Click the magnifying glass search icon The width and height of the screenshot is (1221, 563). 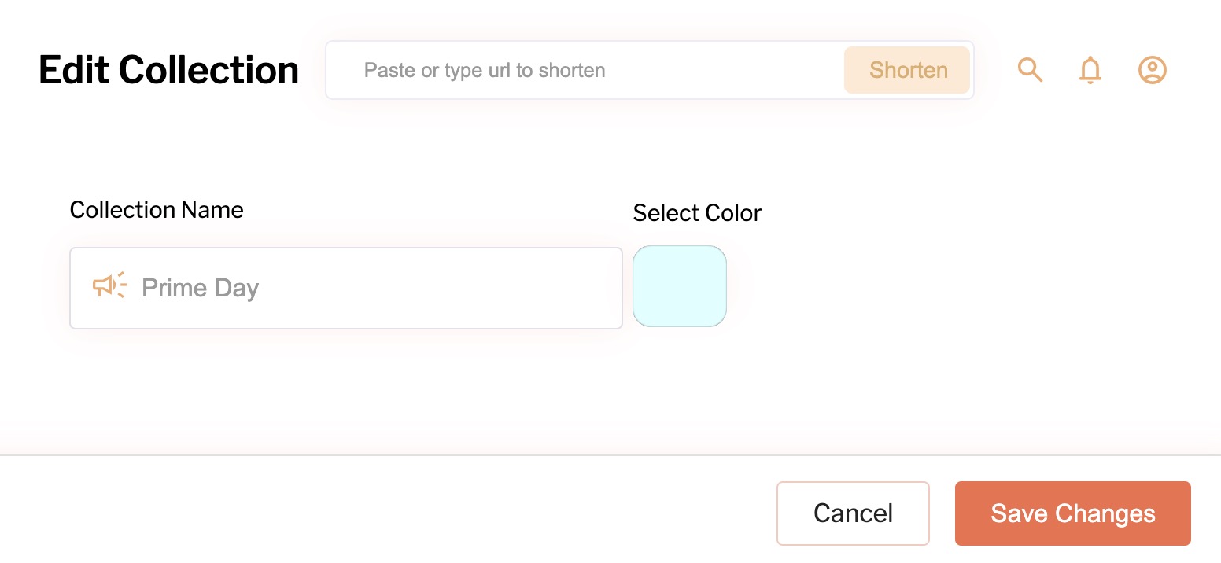tap(1030, 71)
